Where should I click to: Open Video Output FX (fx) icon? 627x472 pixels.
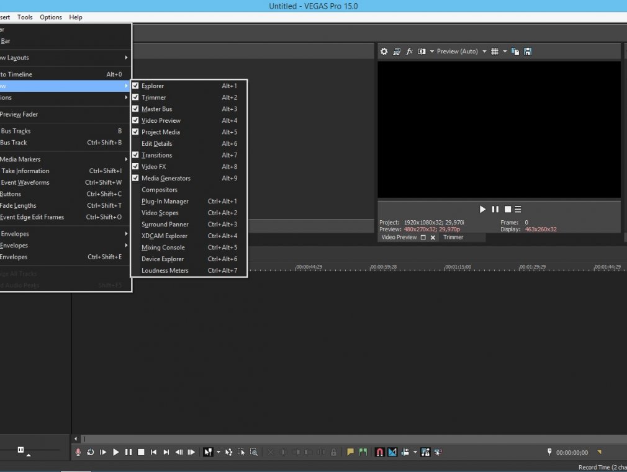(x=409, y=51)
